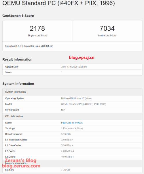Click the Single-Core Score label
This screenshot has width=144, height=174.
(x=37, y=36)
